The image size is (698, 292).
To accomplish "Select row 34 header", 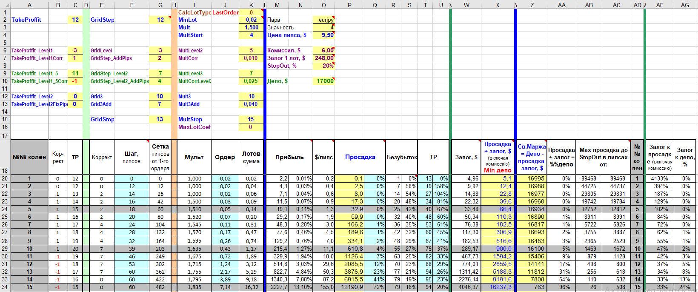I will pyautogui.click(x=5, y=287).
